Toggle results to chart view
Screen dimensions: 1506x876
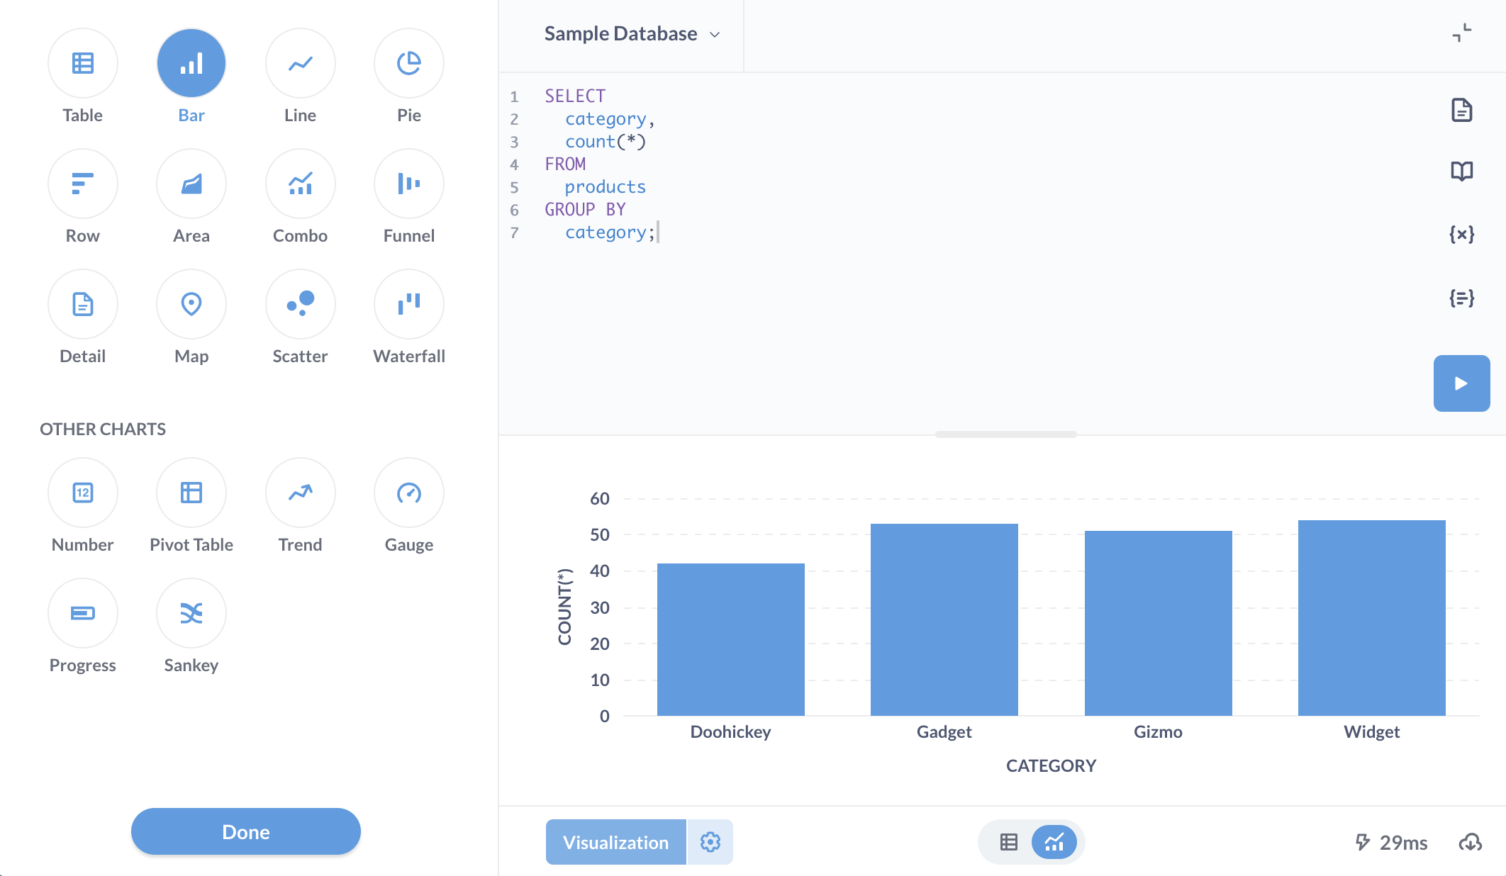(x=1054, y=842)
